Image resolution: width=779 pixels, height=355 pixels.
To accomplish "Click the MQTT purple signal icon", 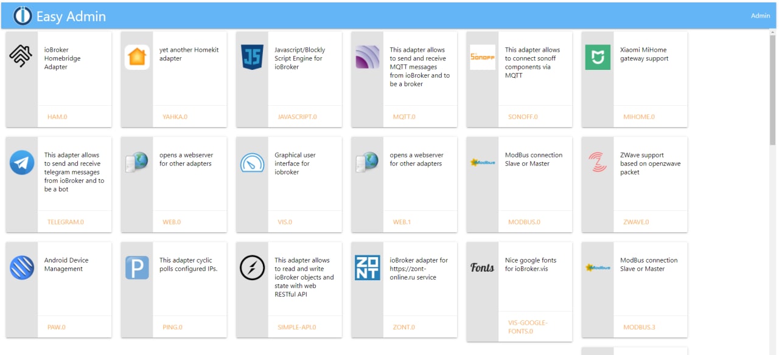I will pos(368,57).
